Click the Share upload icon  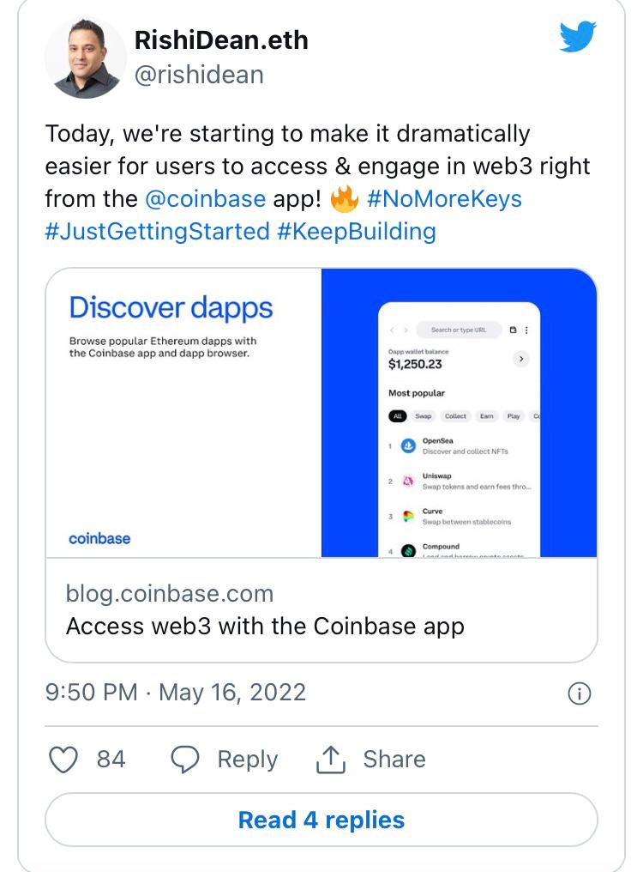331,760
